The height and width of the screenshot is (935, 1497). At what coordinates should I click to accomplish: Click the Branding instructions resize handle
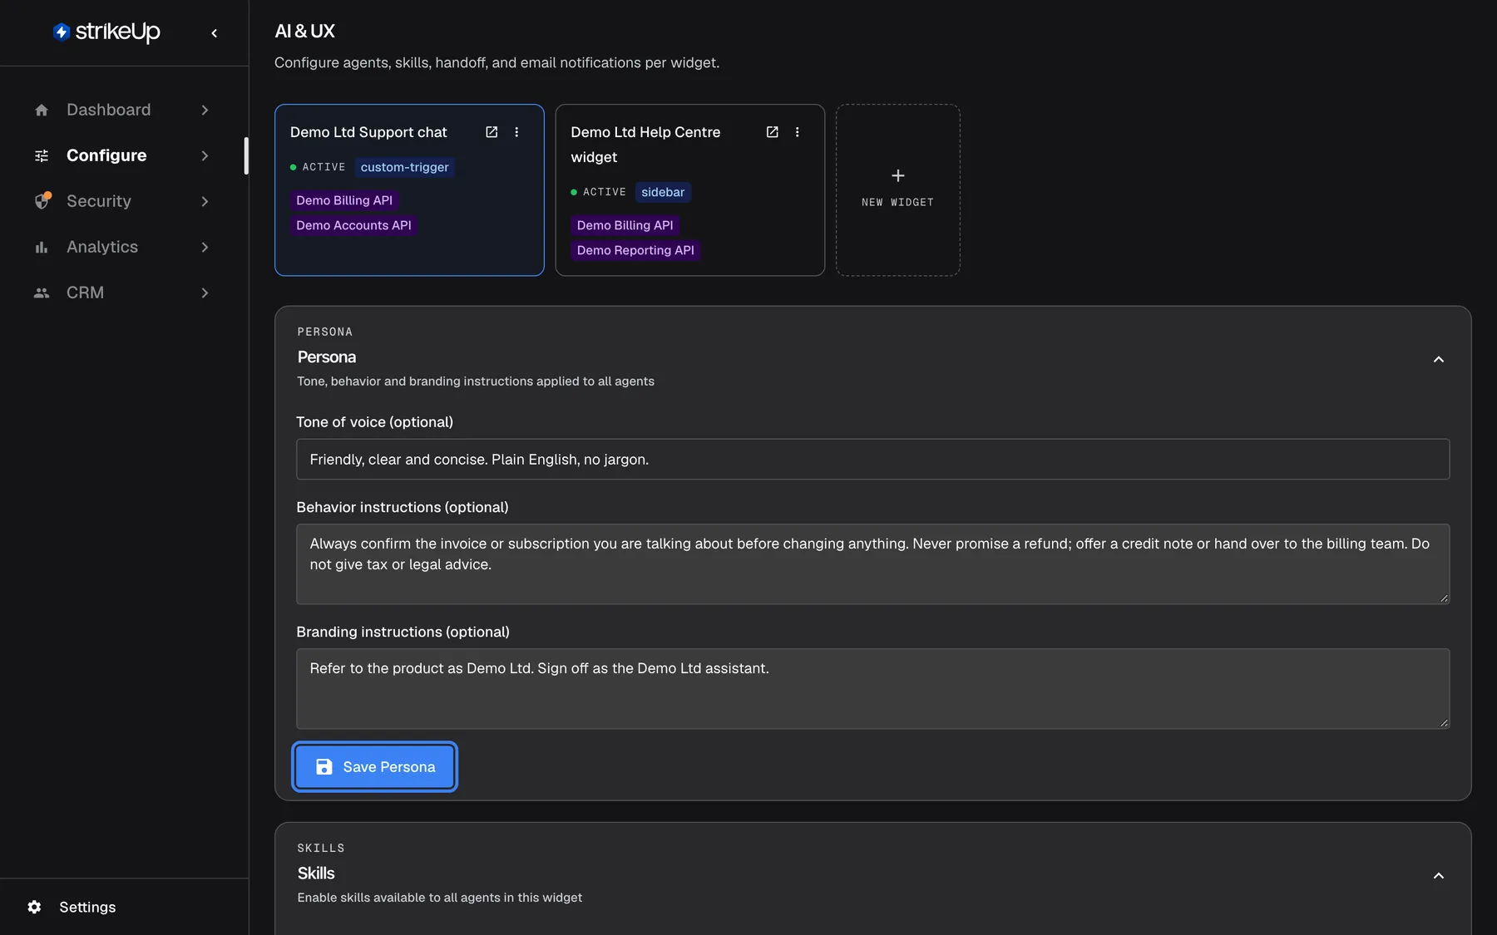(x=1444, y=723)
